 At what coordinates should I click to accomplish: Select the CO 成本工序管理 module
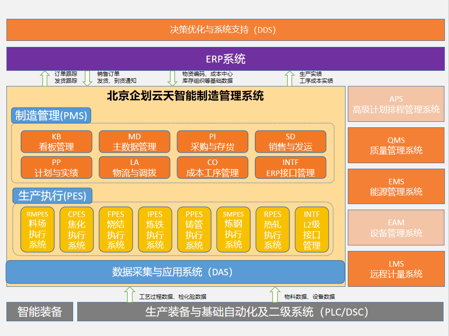coord(213,167)
